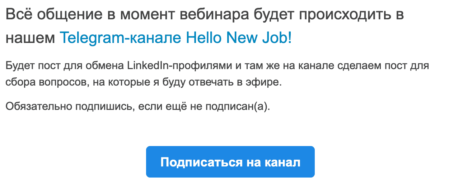Click the sentence Обязательно подпишись, если ещё не подписан(а)
The image size is (463, 189).
(x=137, y=106)
